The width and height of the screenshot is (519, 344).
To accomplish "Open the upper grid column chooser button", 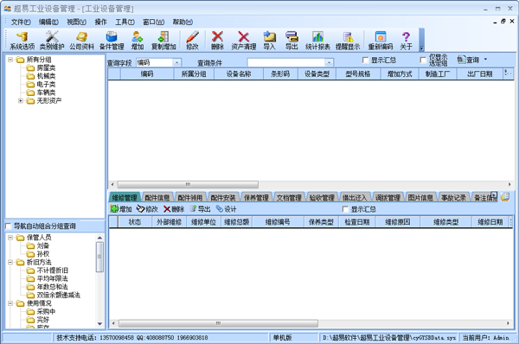I will coord(508,73).
